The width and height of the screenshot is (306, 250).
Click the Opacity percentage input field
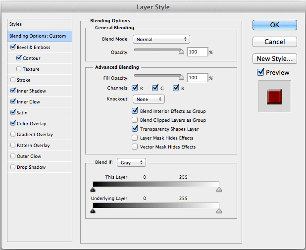pos(197,52)
